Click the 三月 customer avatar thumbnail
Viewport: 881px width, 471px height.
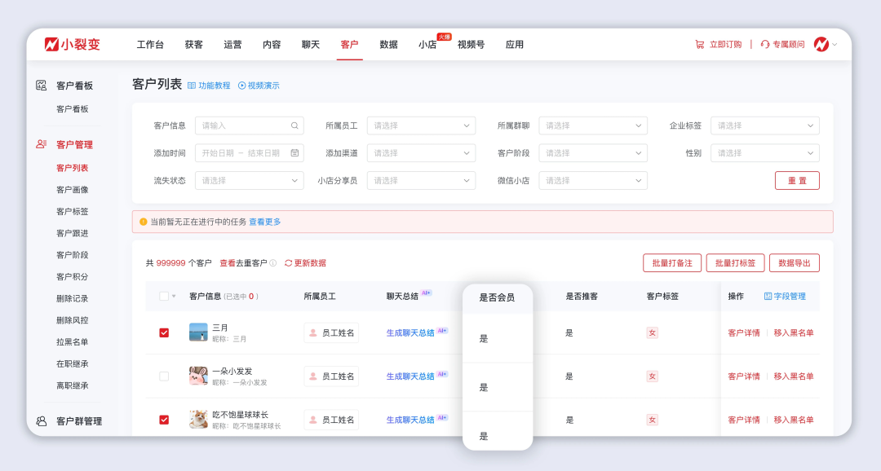(198, 332)
